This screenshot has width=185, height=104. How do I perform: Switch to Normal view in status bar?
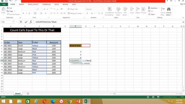pos(148,97)
